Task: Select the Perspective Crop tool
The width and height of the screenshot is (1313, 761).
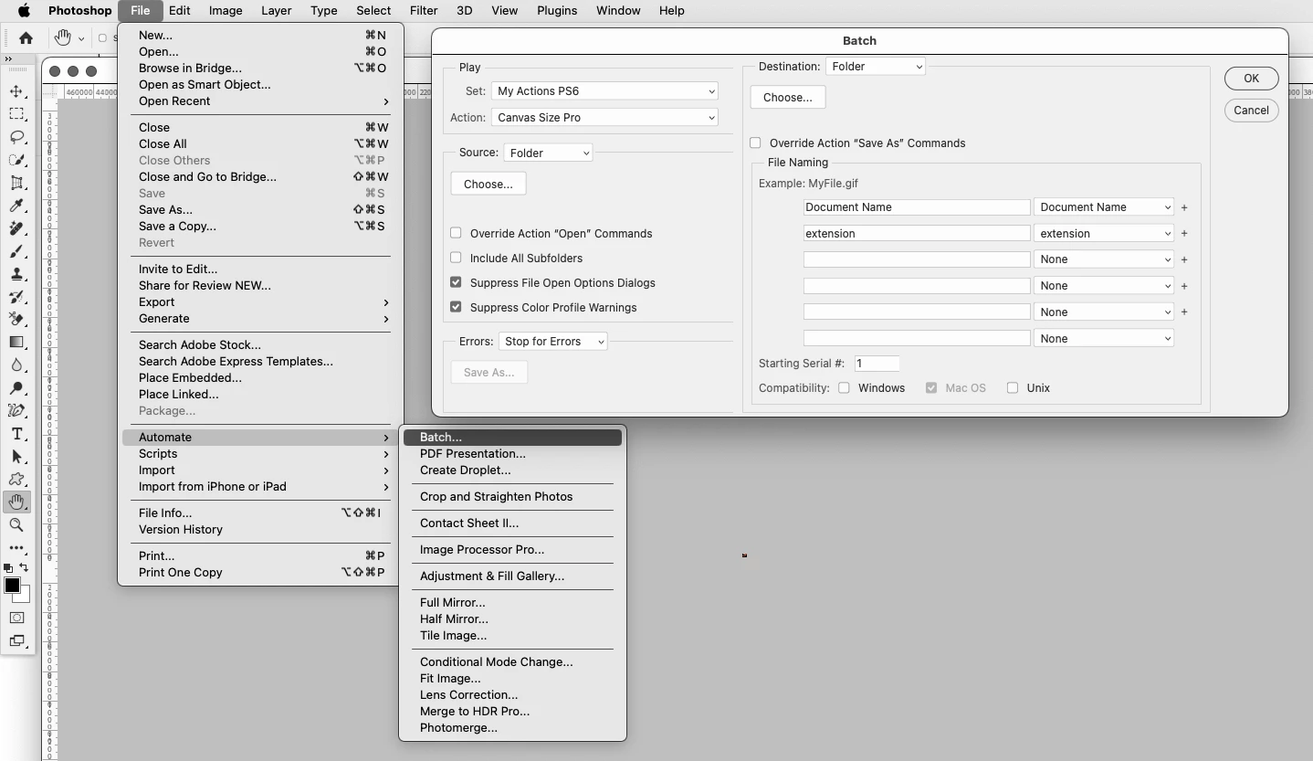Action: point(16,183)
